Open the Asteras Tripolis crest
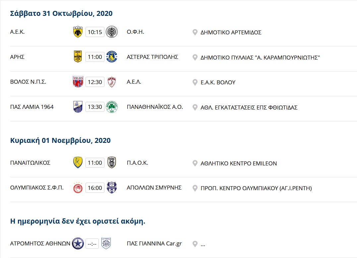357x258 pixels. 112,57
